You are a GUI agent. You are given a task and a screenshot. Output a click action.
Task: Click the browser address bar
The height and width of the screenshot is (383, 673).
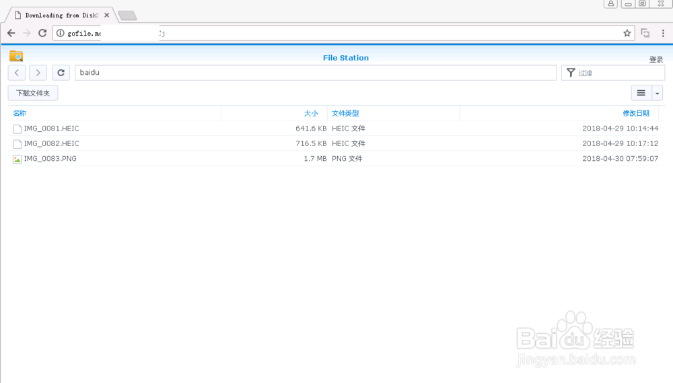coord(343,33)
